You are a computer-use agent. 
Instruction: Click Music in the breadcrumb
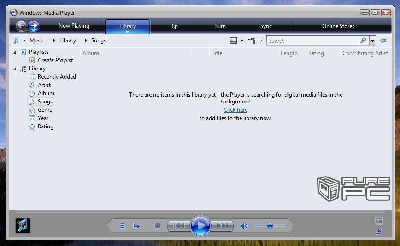pos(37,40)
